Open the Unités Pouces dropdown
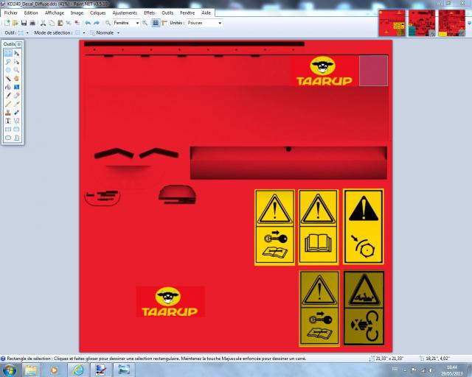 220,23
